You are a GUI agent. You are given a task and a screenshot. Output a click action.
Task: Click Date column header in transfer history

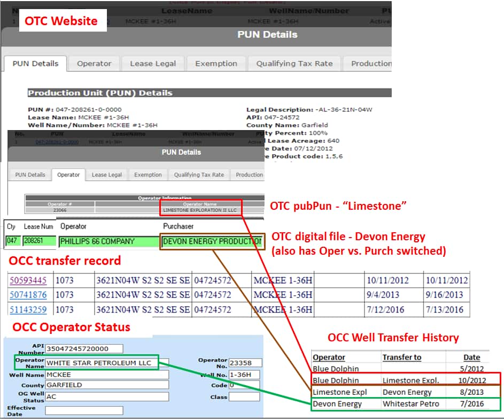[472, 357]
